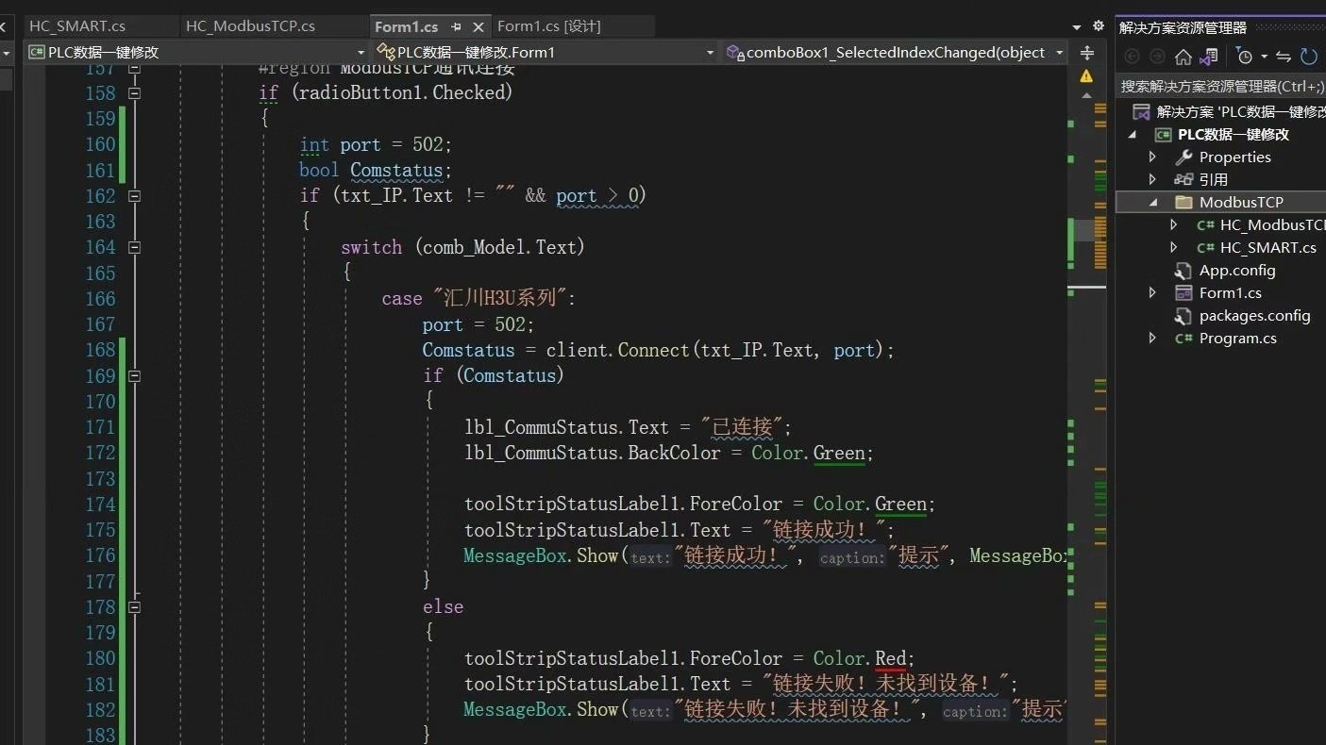Open the editor settings gear icon
This screenshot has height=745, width=1326.
1098,25
